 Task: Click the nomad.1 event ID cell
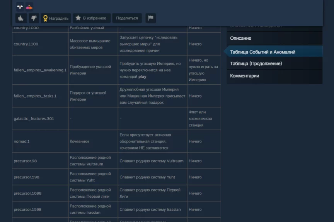(x=22, y=141)
